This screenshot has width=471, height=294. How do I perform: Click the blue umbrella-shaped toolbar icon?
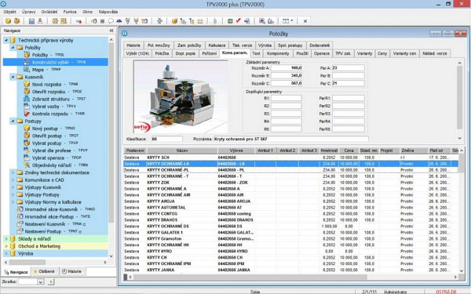coord(119,21)
